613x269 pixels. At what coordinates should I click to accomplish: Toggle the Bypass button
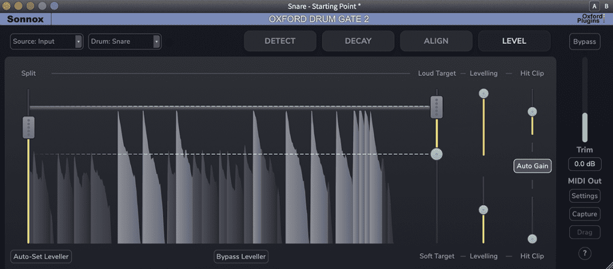tap(584, 42)
